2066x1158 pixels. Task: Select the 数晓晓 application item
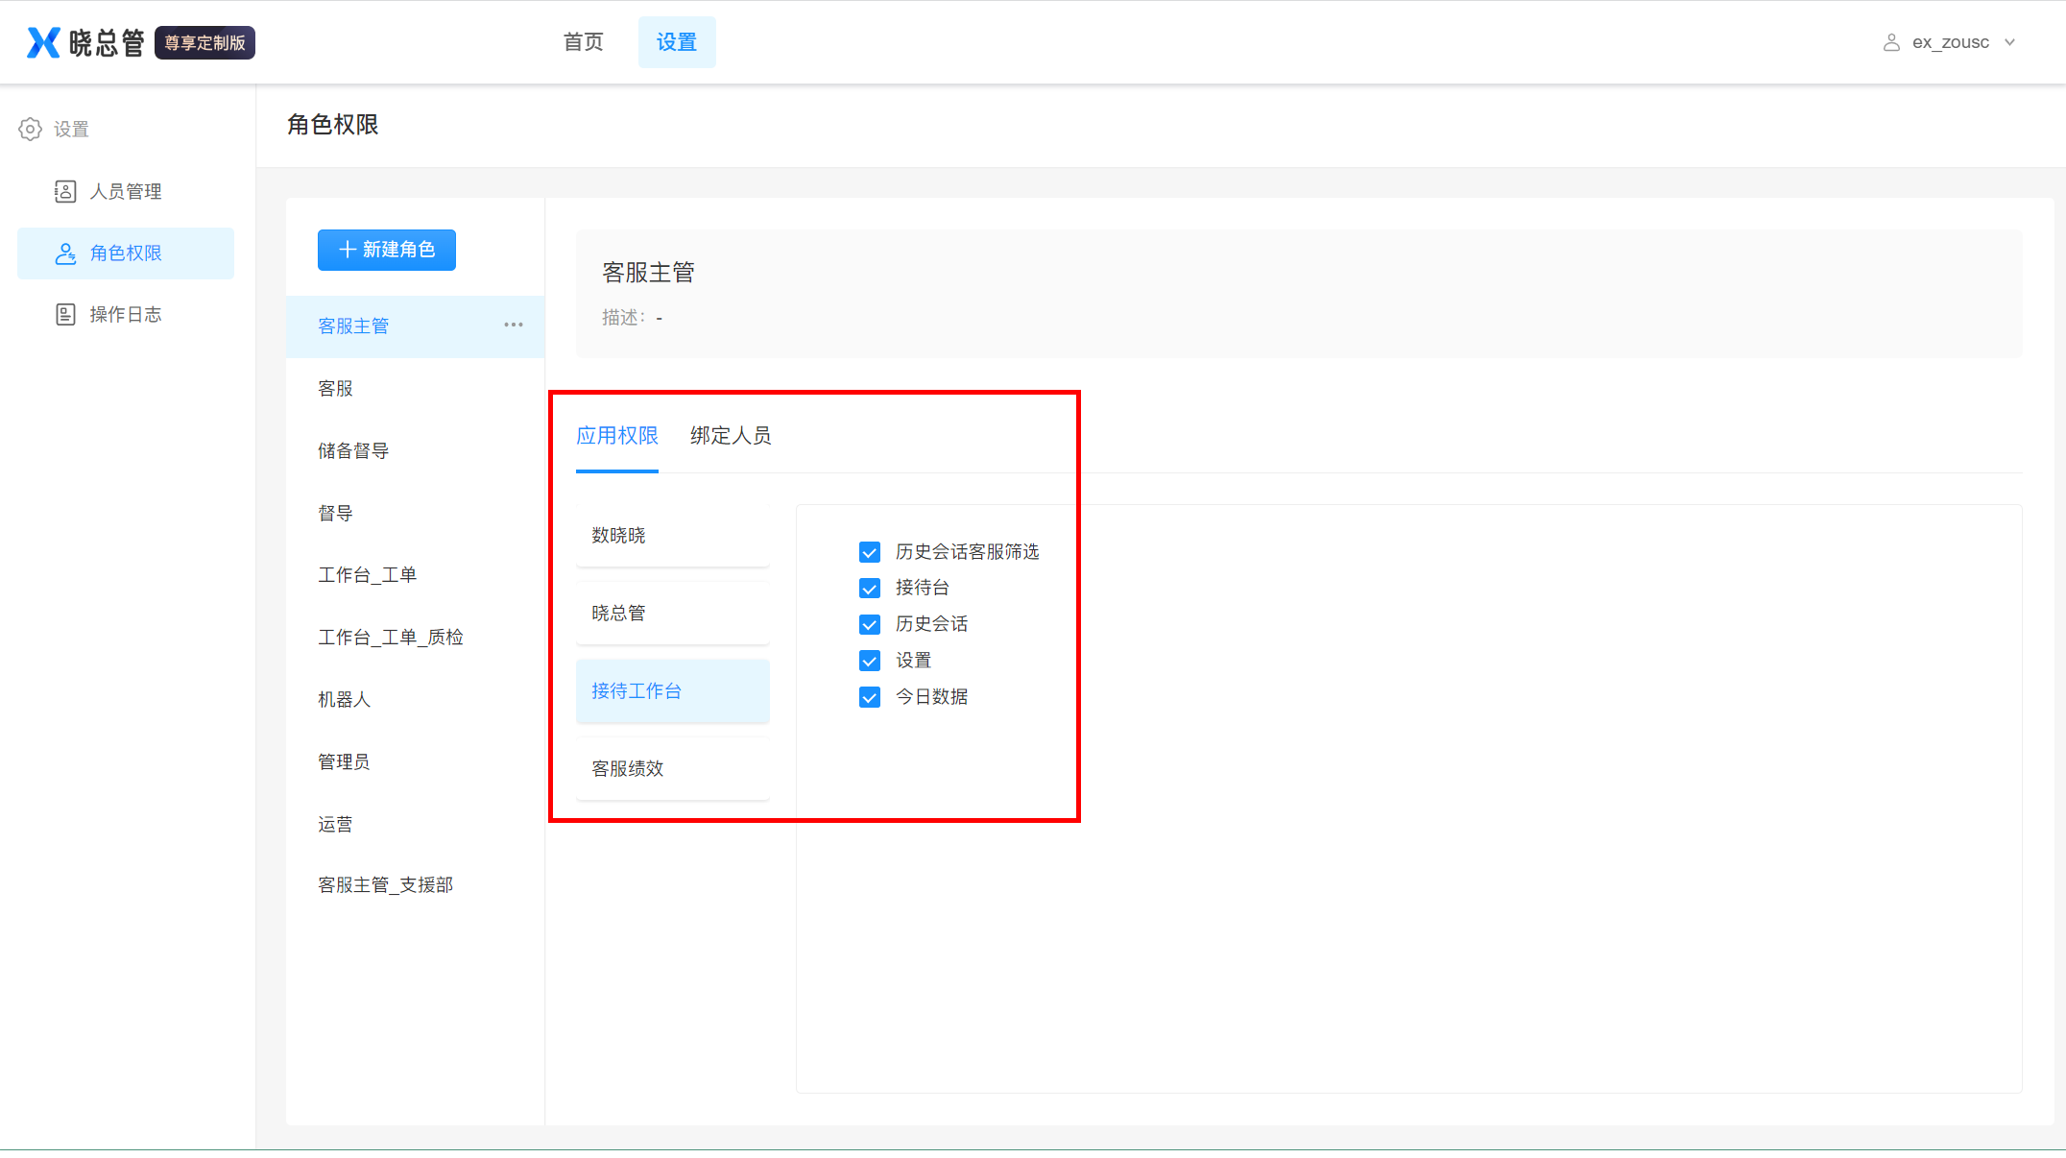pos(672,535)
